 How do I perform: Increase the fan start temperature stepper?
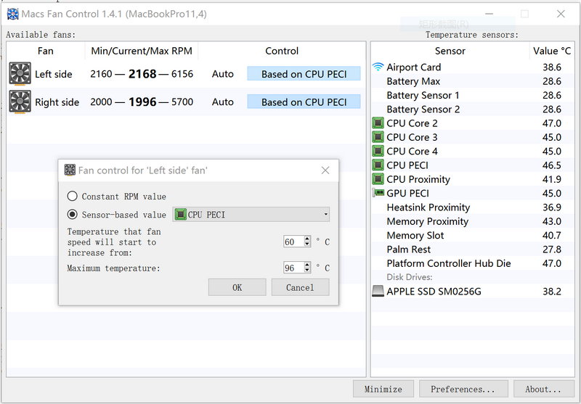(x=307, y=239)
